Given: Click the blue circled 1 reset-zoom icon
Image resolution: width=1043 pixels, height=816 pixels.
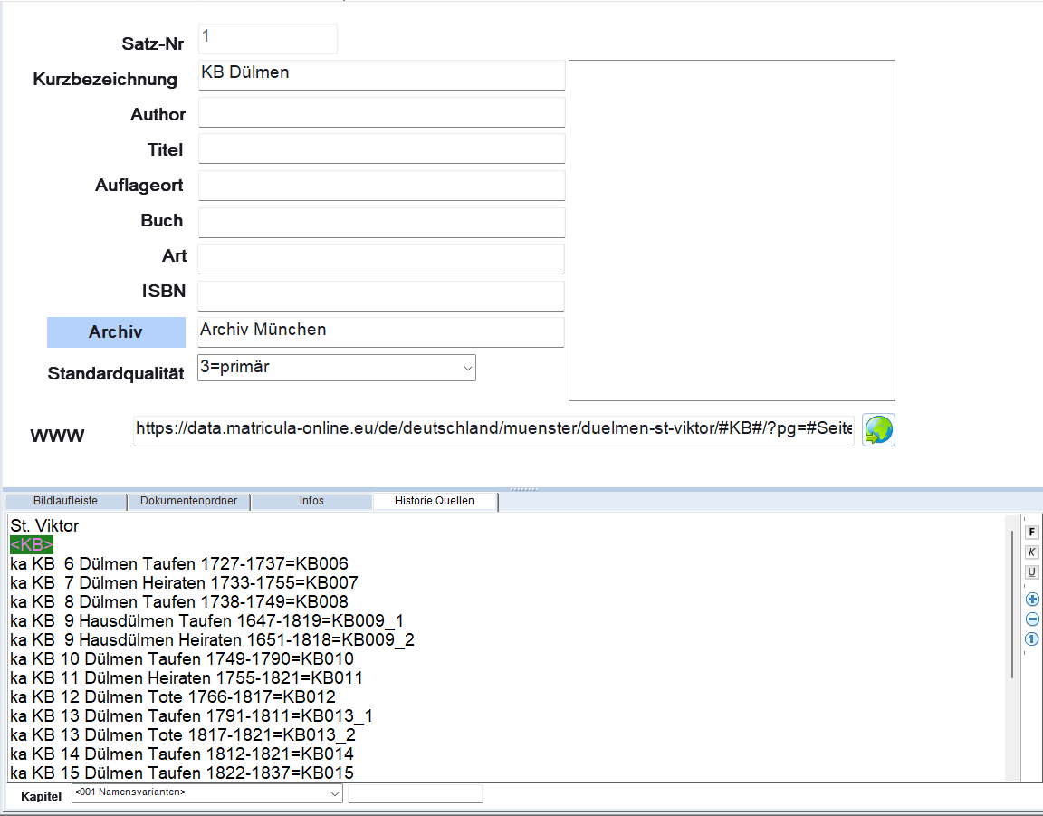Looking at the screenshot, I should [1032, 639].
